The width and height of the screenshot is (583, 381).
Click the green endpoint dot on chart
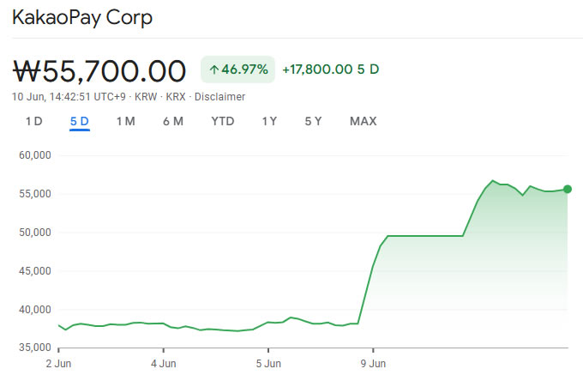coord(567,189)
